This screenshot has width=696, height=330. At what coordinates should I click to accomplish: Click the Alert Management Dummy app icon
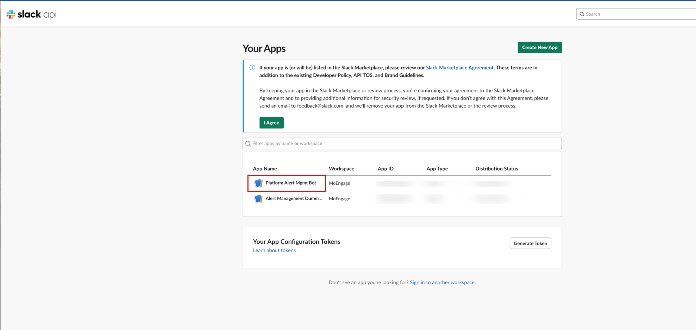pyautogui.click(x=258, y=199)
